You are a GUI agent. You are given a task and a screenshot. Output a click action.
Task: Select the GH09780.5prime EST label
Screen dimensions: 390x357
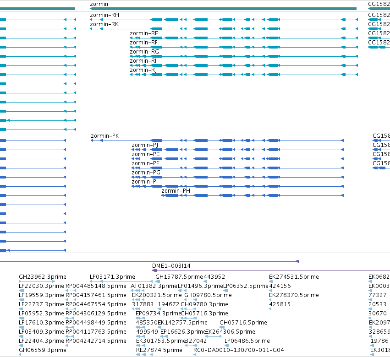pyautogui.click(x=208, y=295)
